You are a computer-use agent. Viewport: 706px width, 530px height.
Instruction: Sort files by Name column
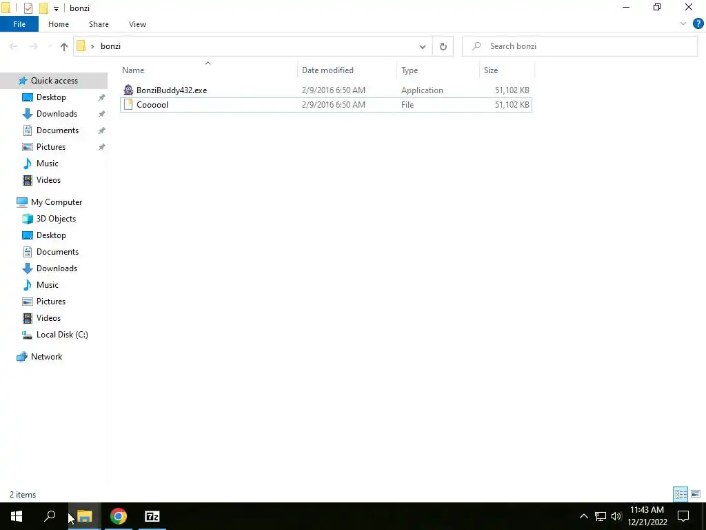[208, 70]
